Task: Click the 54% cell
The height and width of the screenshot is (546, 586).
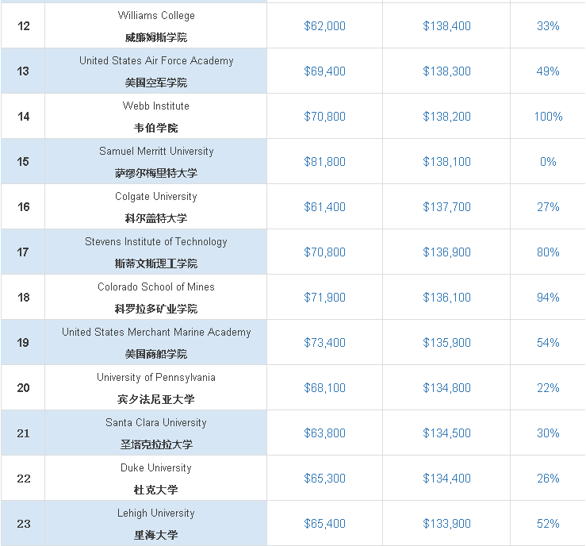Action: point(548,343)
